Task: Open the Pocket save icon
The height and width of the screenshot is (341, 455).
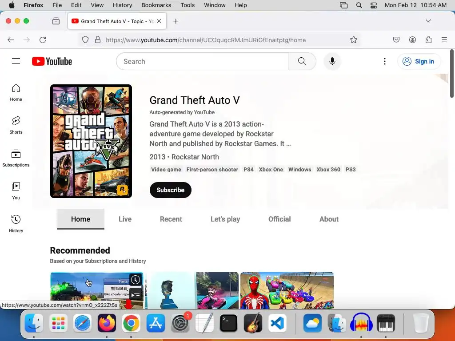Action: click(396, 40)
